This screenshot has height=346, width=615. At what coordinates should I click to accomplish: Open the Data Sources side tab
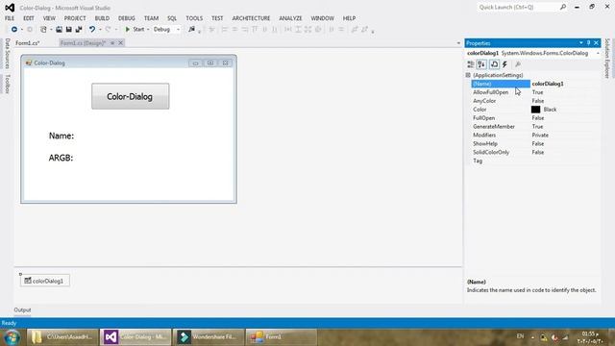coord(8,54)
